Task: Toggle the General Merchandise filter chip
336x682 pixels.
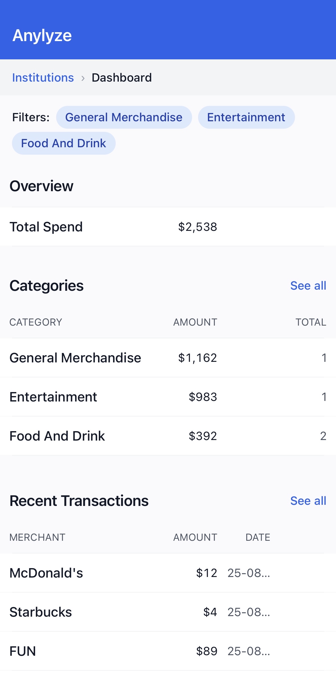Action: pos(124,117)
